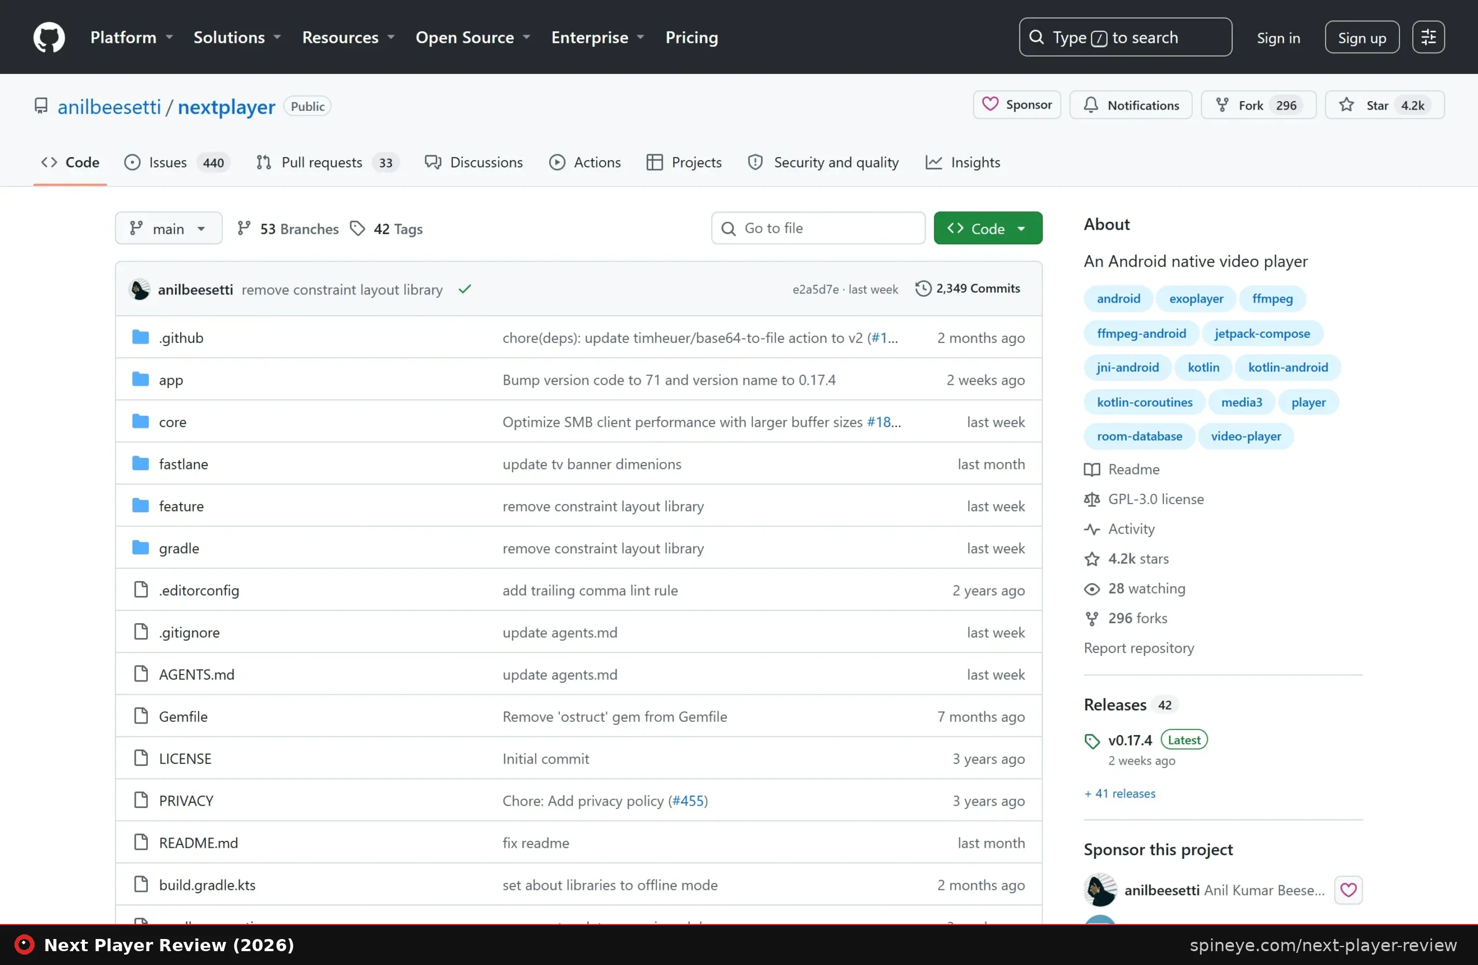Click the Sign up button

point(1362,38)
